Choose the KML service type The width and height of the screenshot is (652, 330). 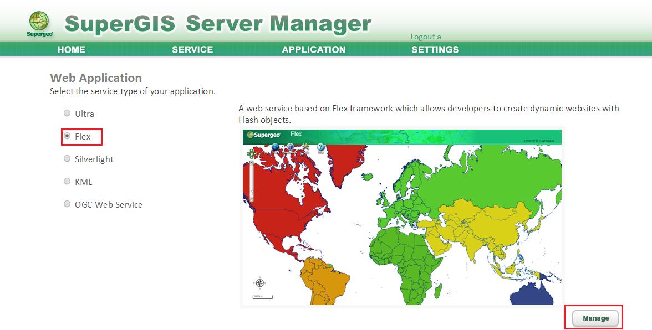(x=67, y=181)
